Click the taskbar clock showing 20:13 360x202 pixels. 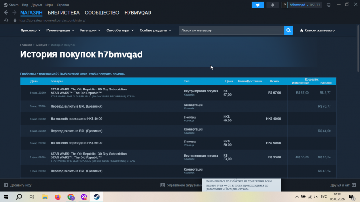pyautogui.click(x=337, y=197)
